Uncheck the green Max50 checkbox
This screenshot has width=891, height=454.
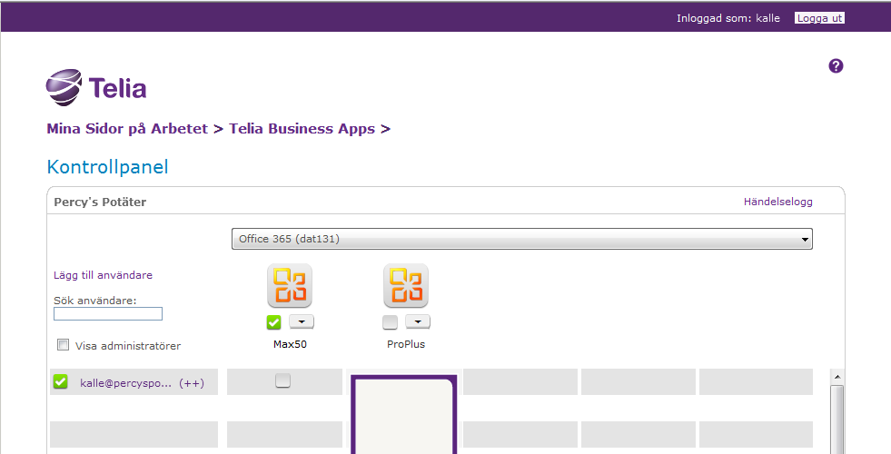(274, 322)
